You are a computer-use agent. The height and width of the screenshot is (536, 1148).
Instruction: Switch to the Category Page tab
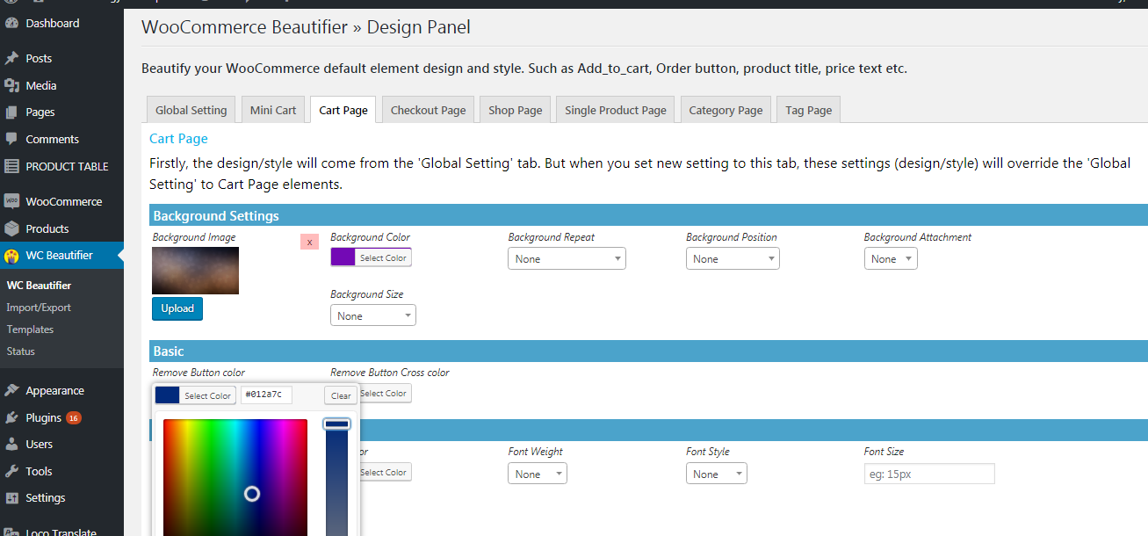[726, 110]
